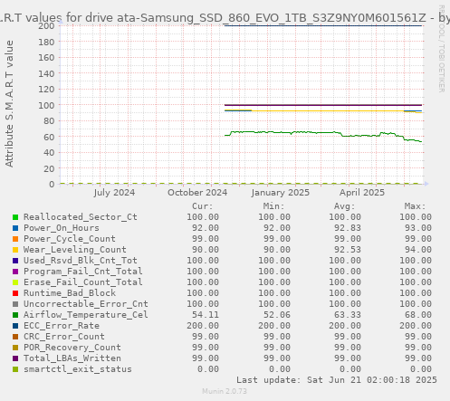Screen dimensions: 450x401
Task: Click the gray Uncorrectable_Error_Cnt swatch
Action: coord(15,304)
